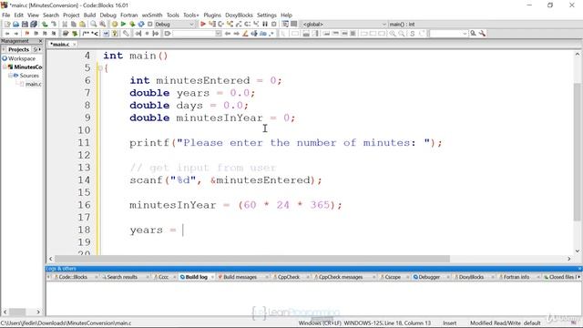The height and width of the screenshot is (328, 583).
Task: Open the wxSmith menu
Action: (x=152, y=15)
